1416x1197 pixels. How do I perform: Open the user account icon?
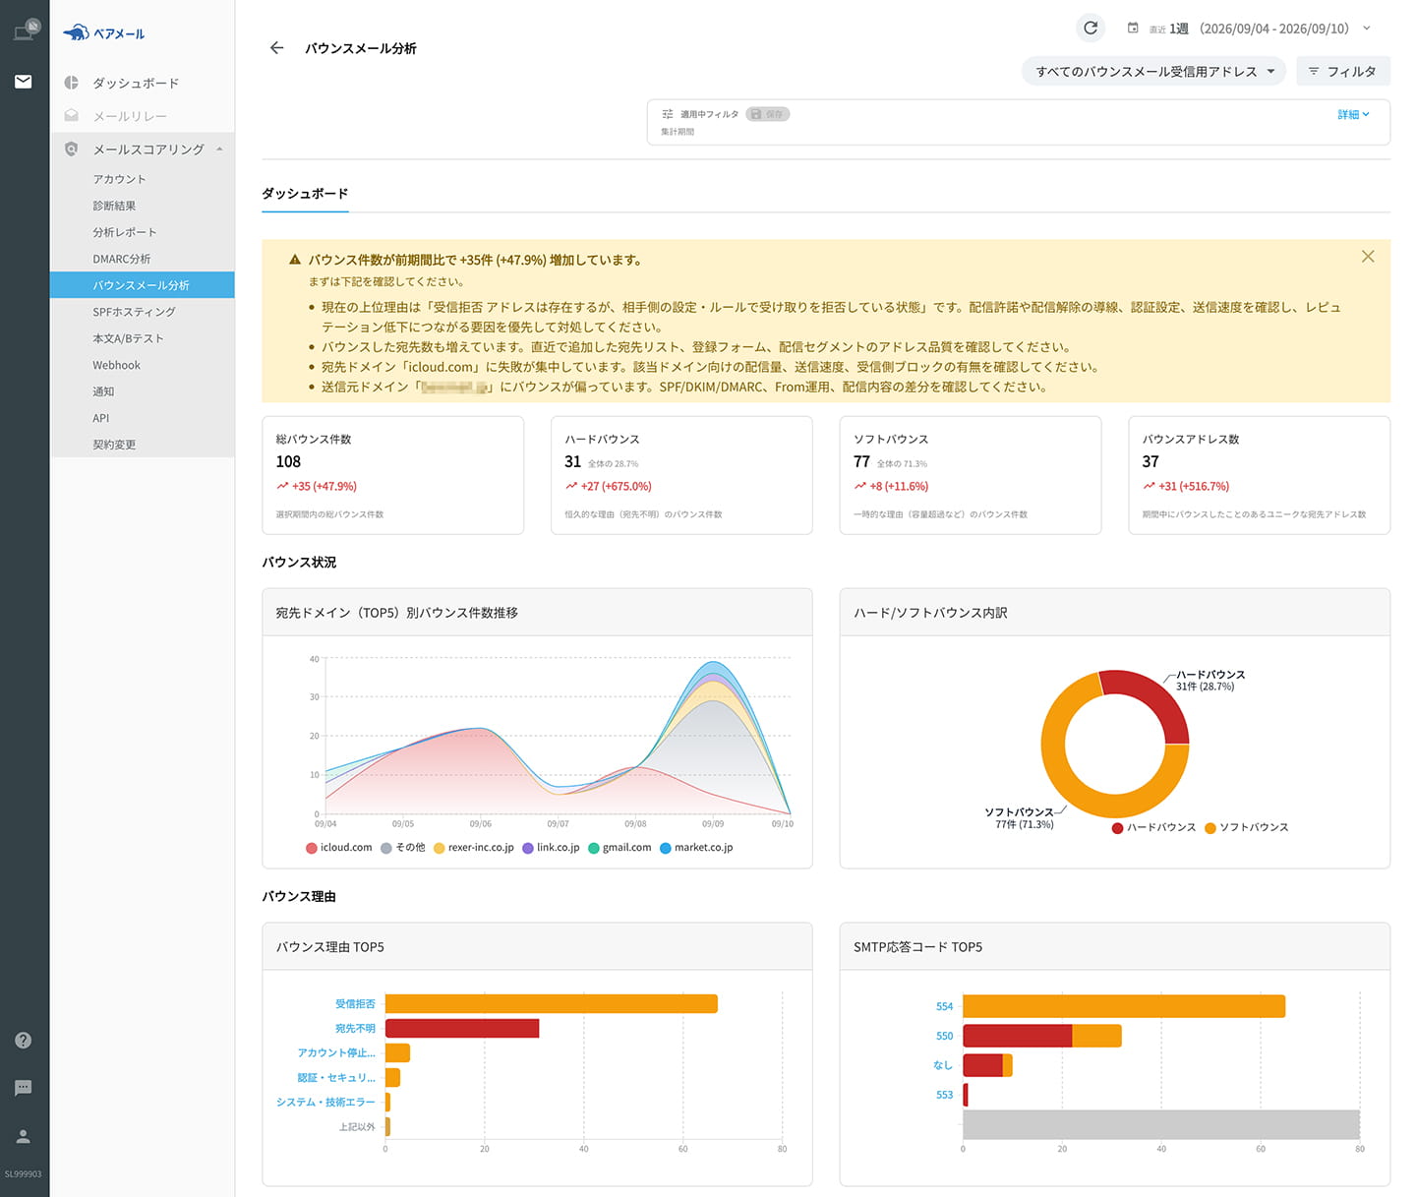tap(24, 1136)
